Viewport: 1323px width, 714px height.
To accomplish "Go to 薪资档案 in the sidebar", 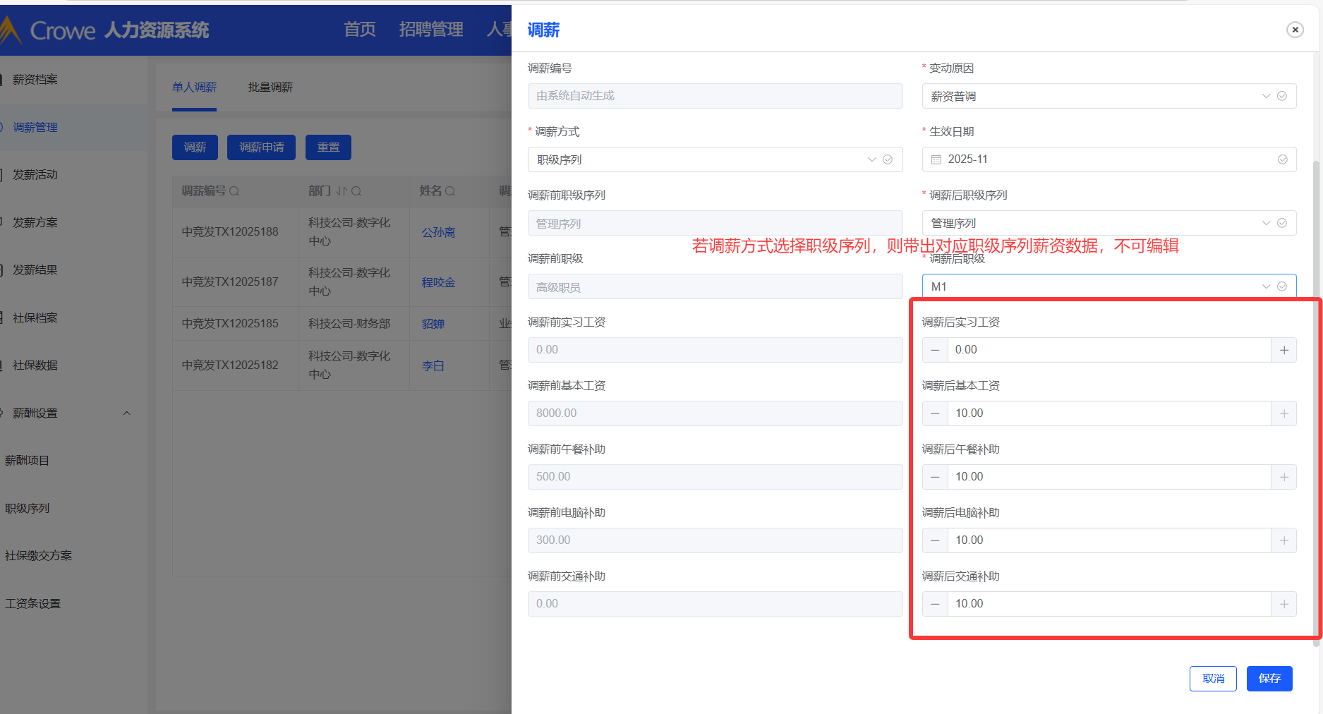I will [x=35, y=80].
